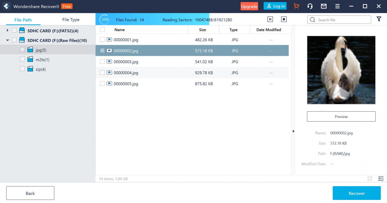Open the mail feedback icon
The width and height of the screenshot is (387, 203).
pos(324,6)
